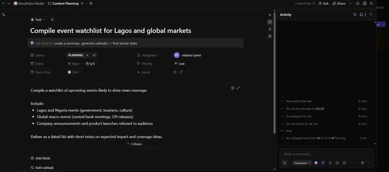
Task: Click the 'You set priority to Low' entry
Action: pos(302,124)
